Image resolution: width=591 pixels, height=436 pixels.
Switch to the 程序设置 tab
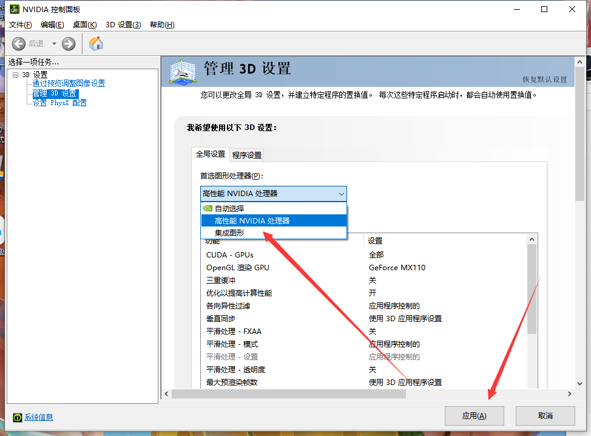pos(247,155)
